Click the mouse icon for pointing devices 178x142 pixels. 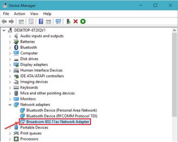coord(16,93)
